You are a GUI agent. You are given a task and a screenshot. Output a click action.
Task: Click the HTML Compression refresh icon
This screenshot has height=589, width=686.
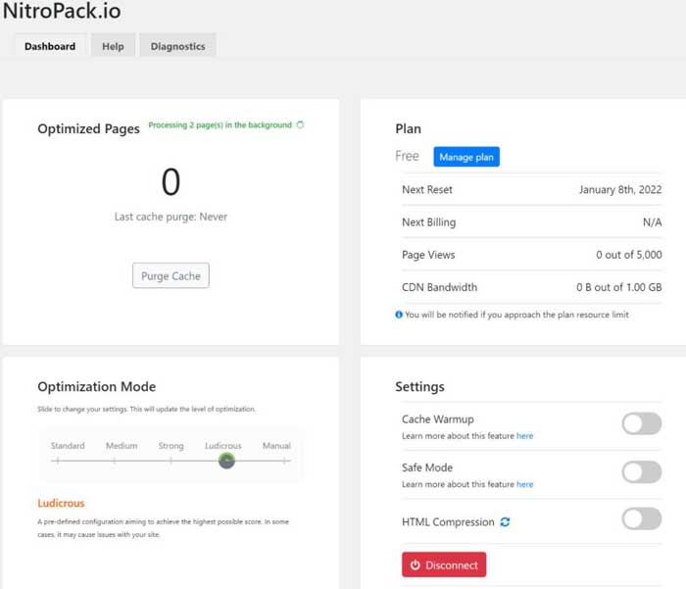tap(505, 522)
